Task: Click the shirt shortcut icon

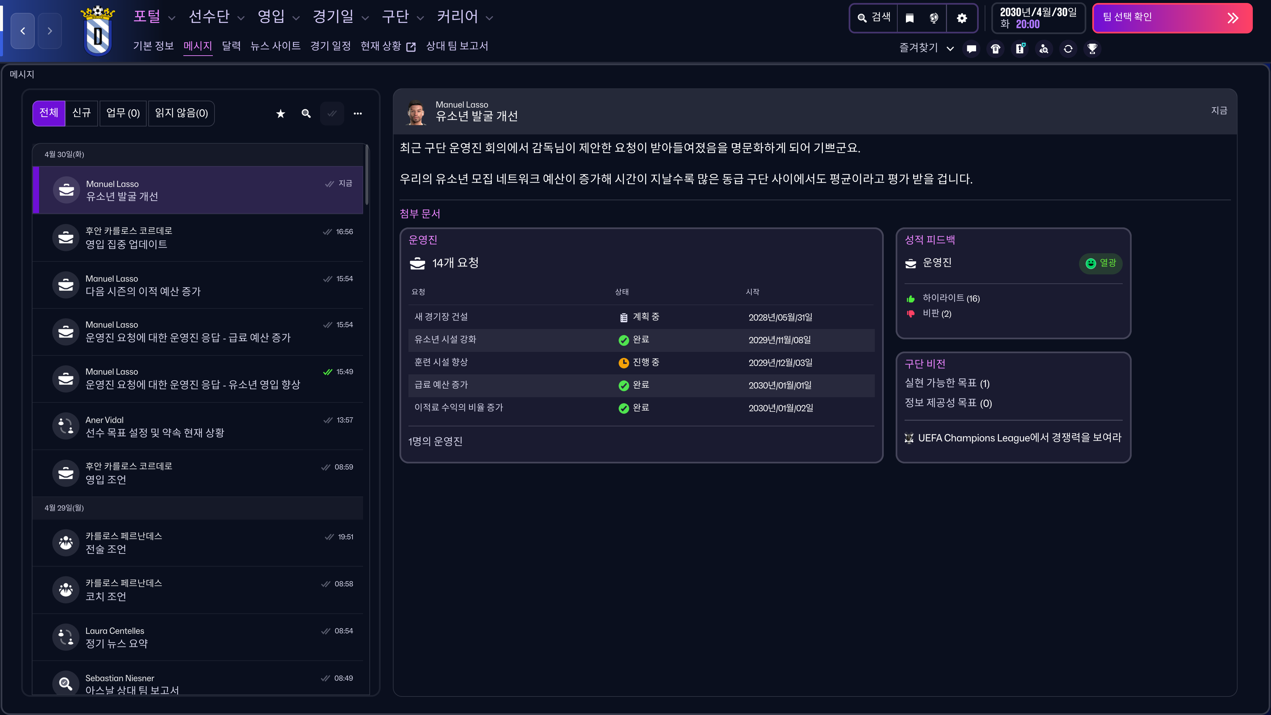Action: pos(995,48)
